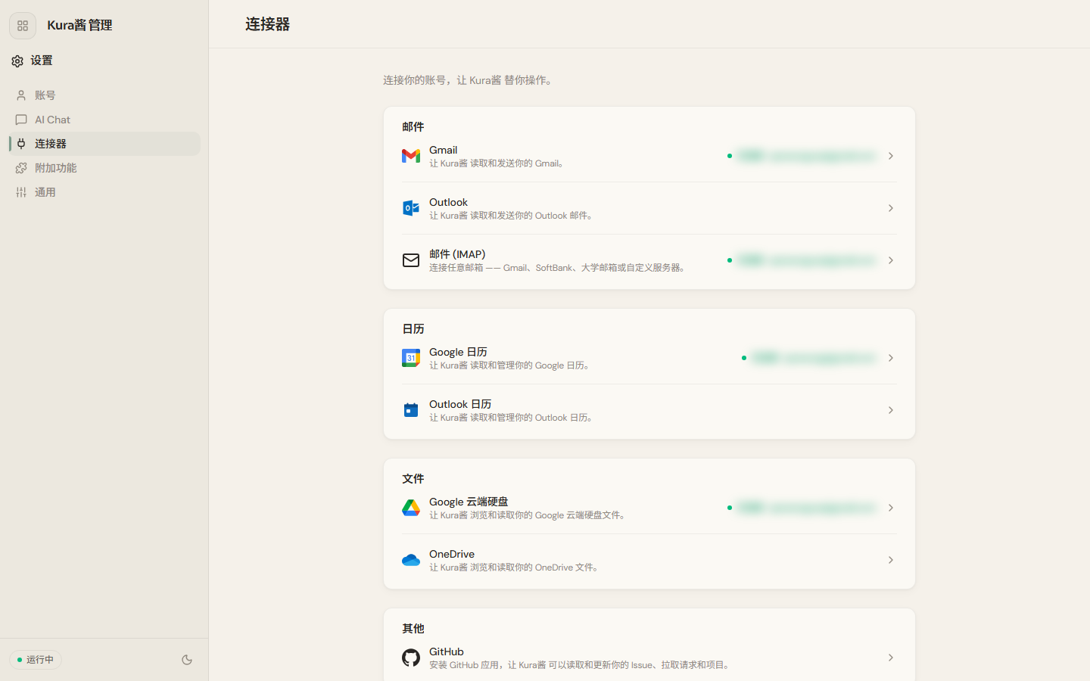Click the Google 日历 connected account status
This screenshot has height=681, width=1090.
tap(809, 358)
